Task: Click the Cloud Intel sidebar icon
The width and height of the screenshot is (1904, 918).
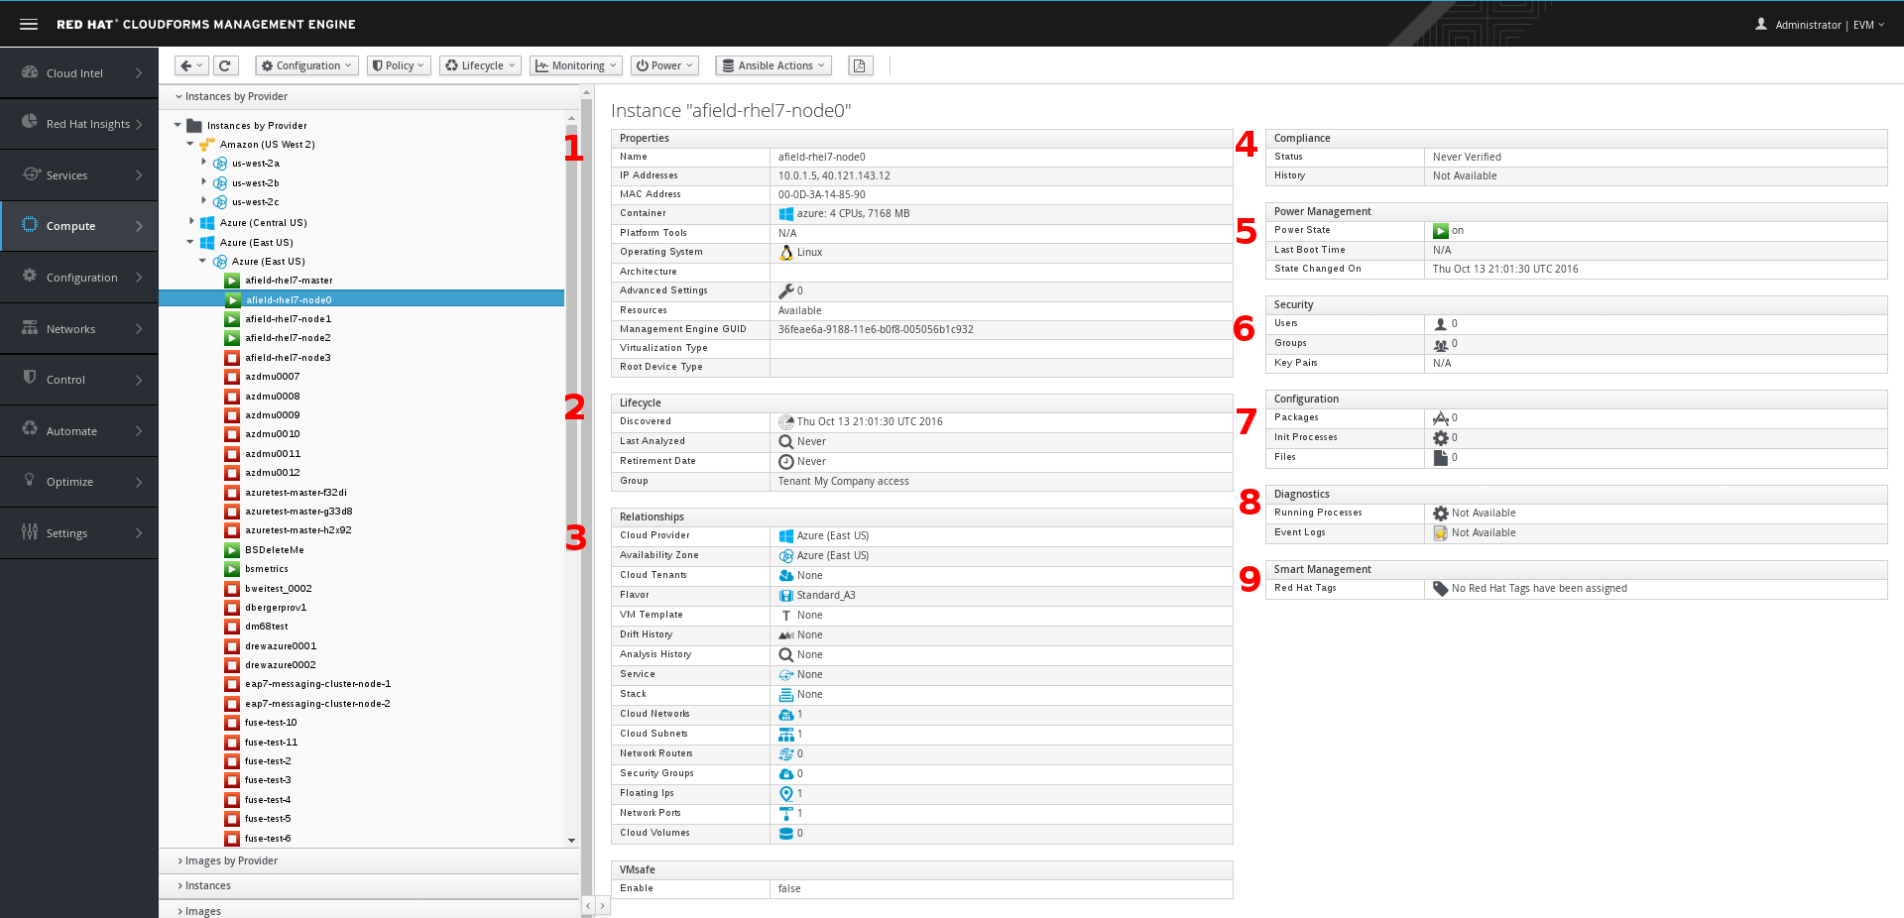Action: tap(30, 72)
